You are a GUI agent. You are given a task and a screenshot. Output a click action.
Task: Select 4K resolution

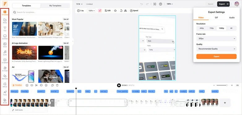(x=231, y=28)
